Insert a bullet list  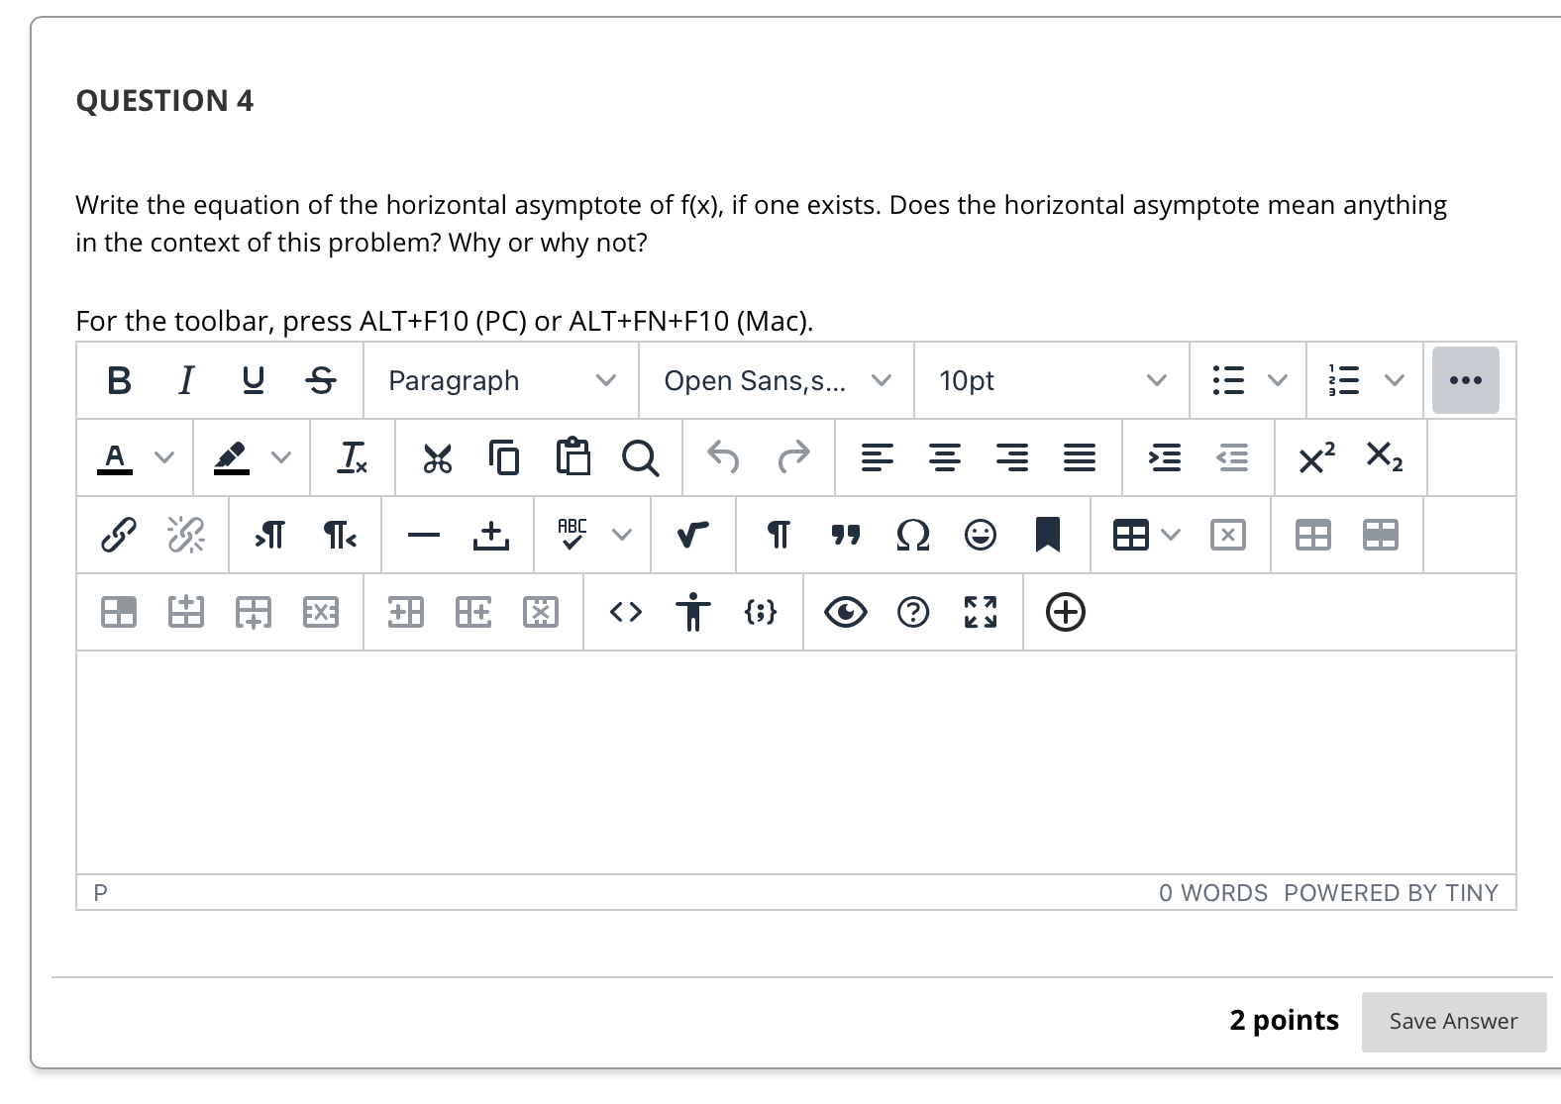point(1228,380)
